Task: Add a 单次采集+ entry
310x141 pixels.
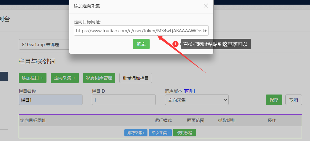Action: (x=160, y=133)
